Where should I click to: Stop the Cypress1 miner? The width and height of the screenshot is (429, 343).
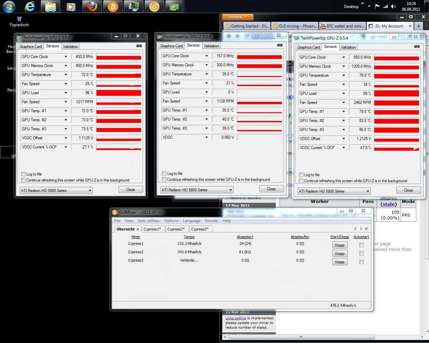pyautogui.click(x=339, y=245)
